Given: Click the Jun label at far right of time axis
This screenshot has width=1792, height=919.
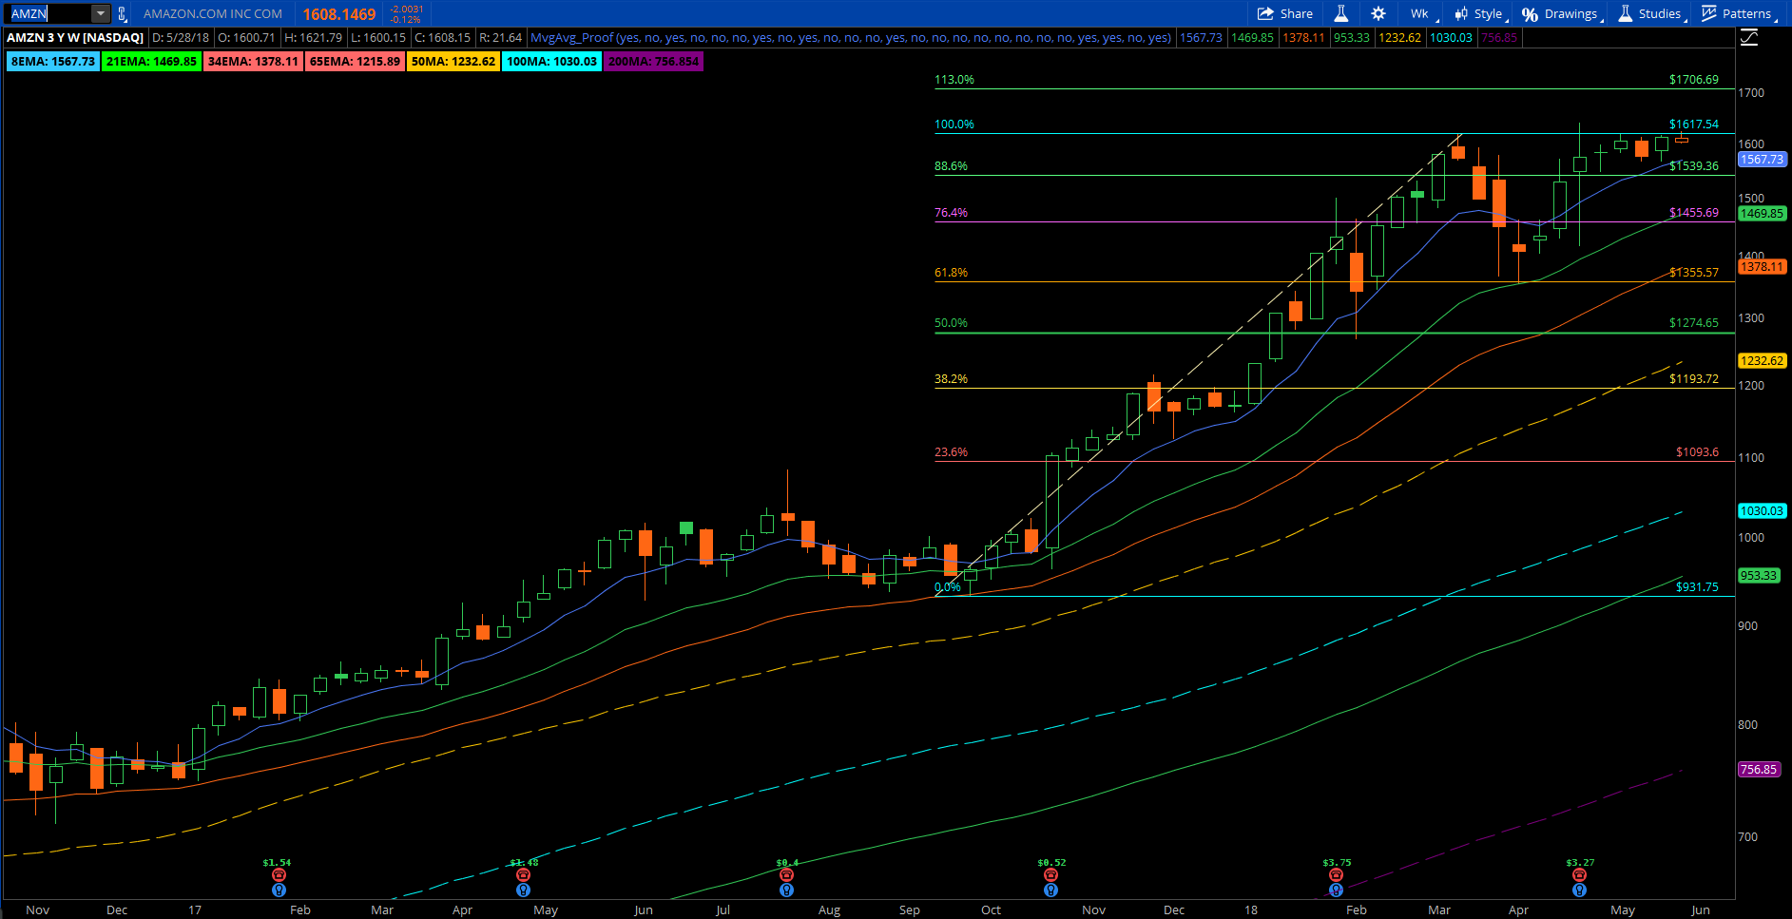Looking at the screenshot, I should click(1701, 910).
